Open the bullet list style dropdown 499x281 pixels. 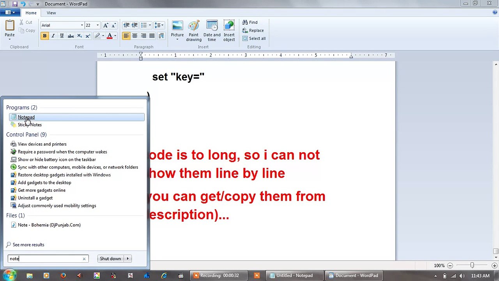point(150,25)
